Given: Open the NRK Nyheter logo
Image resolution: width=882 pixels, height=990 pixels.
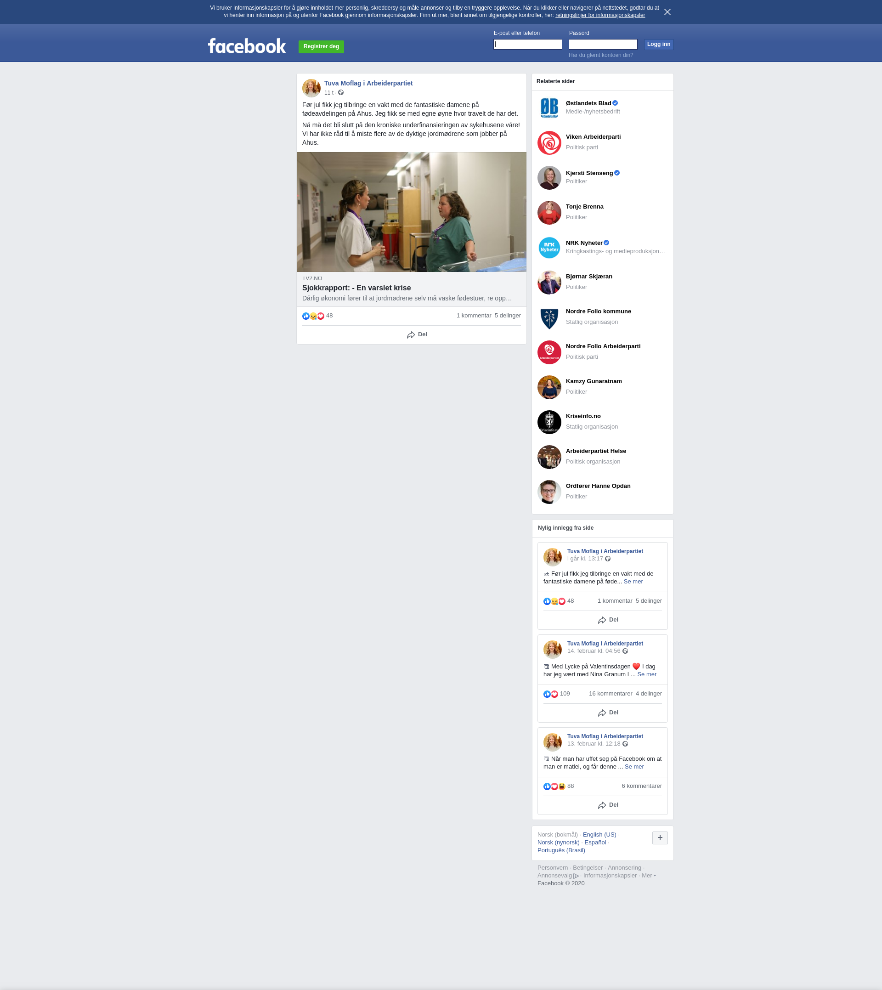Looking at the screenshot, I should pyautogui.click(x=549, y=248).
